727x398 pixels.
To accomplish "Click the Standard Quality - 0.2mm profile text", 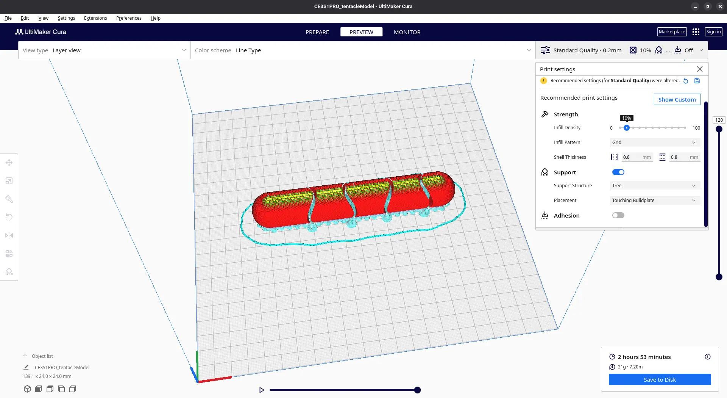I will point(587,50).
